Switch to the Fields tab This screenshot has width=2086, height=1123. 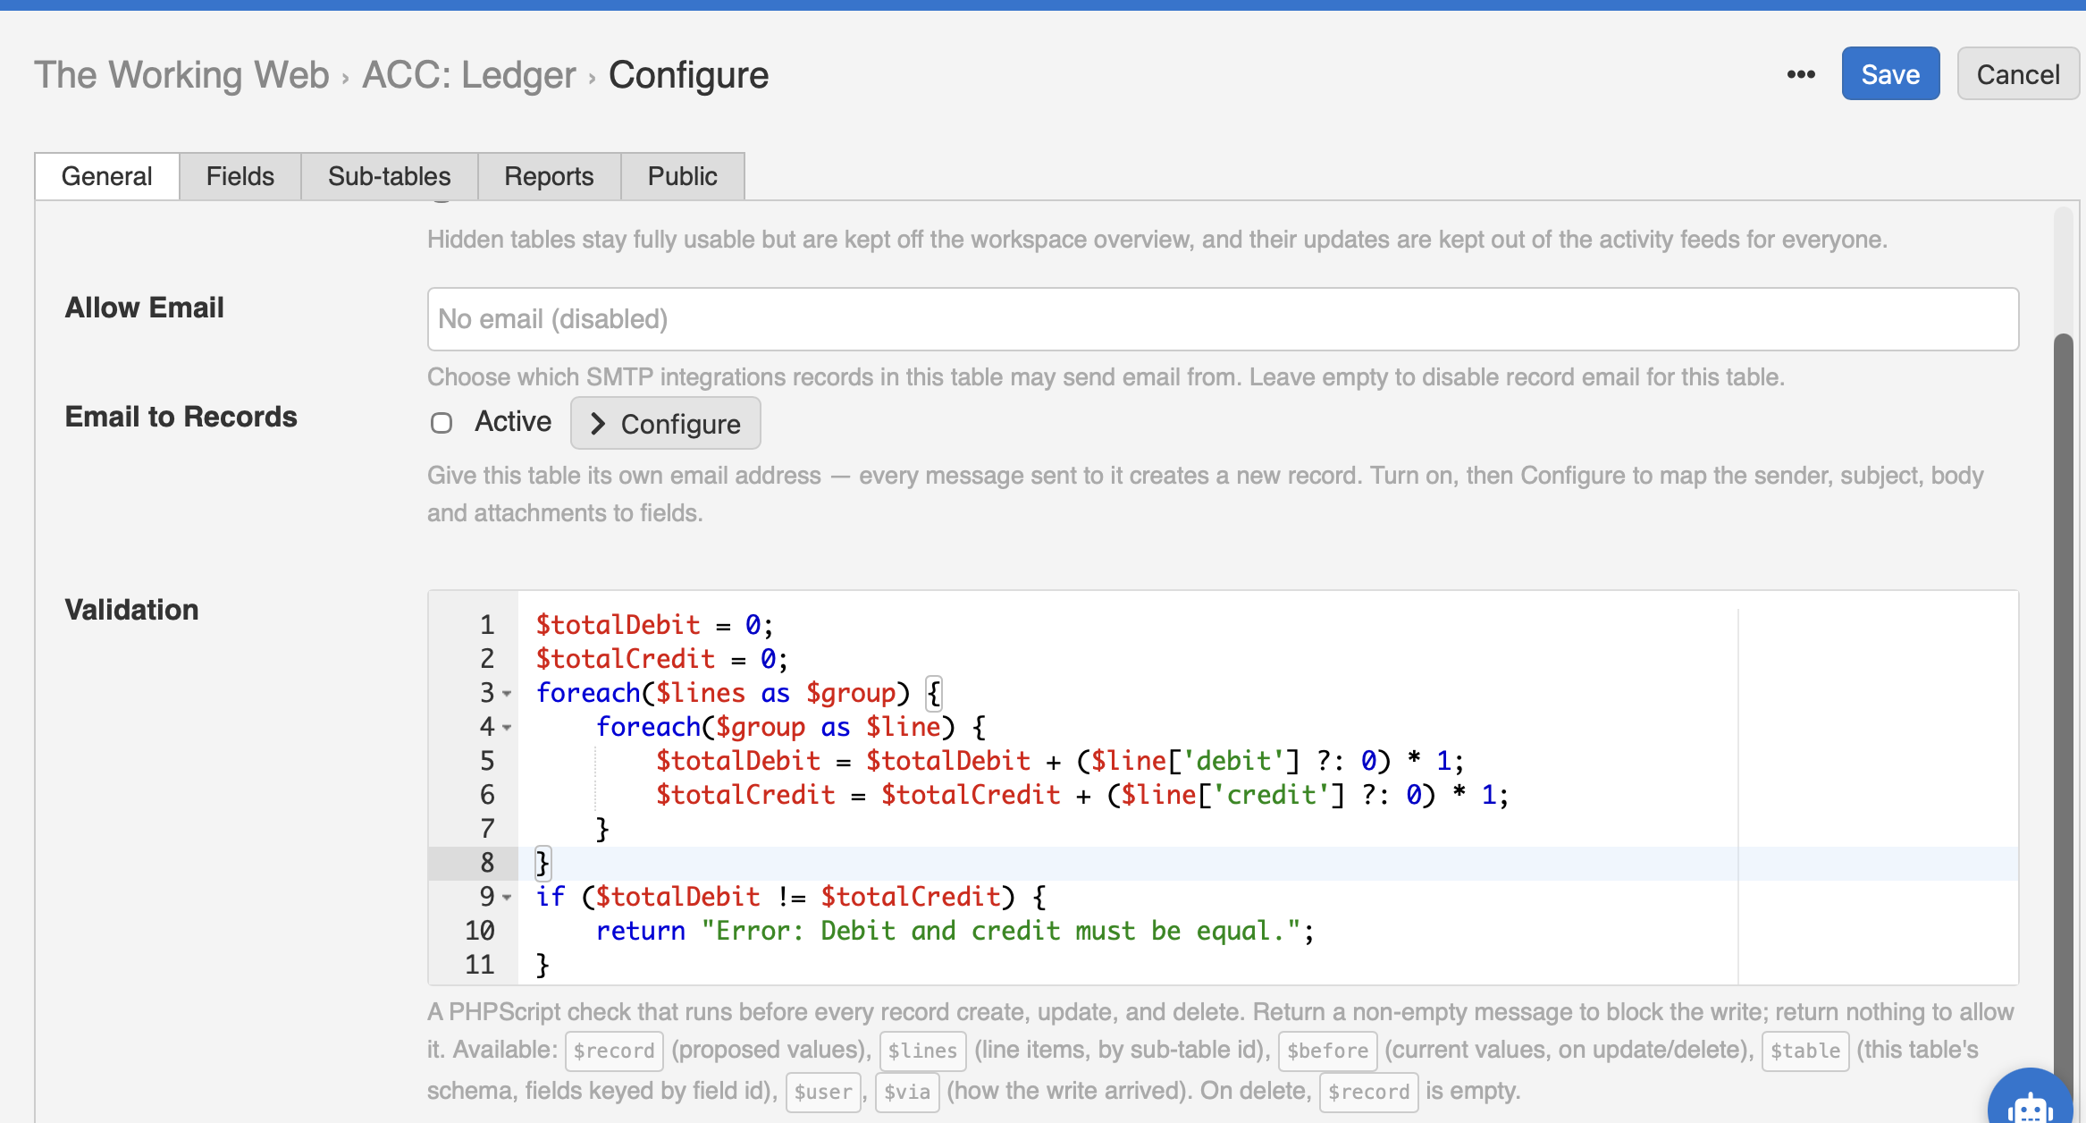coord(240,176)
